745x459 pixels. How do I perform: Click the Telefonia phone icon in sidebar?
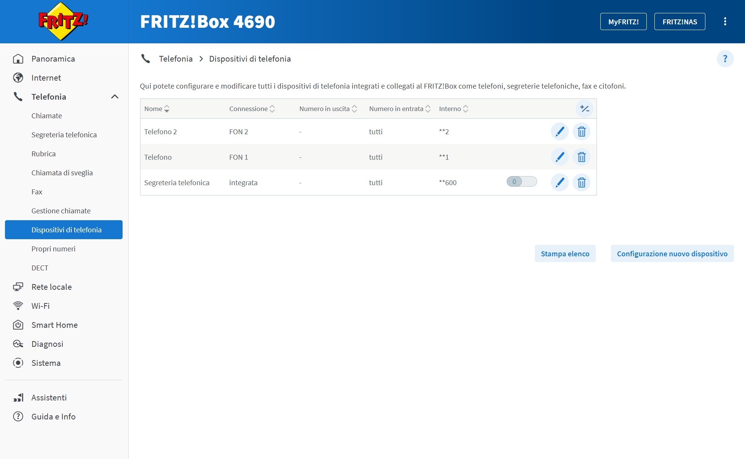click(18, 97)
